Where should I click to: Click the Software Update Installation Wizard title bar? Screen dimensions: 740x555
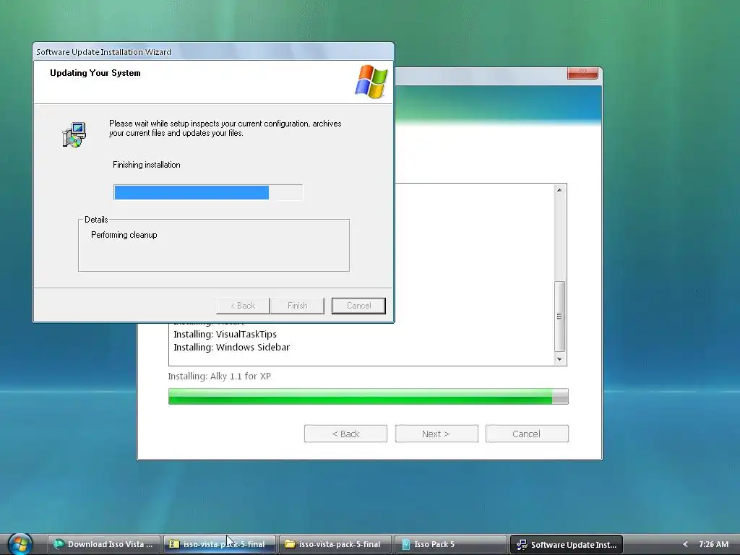click(213, 52)
